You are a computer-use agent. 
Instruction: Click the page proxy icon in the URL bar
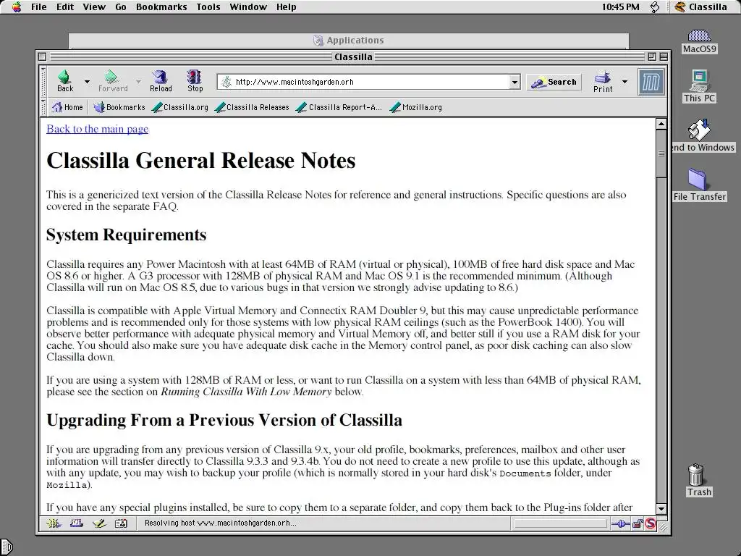point(226,82)
